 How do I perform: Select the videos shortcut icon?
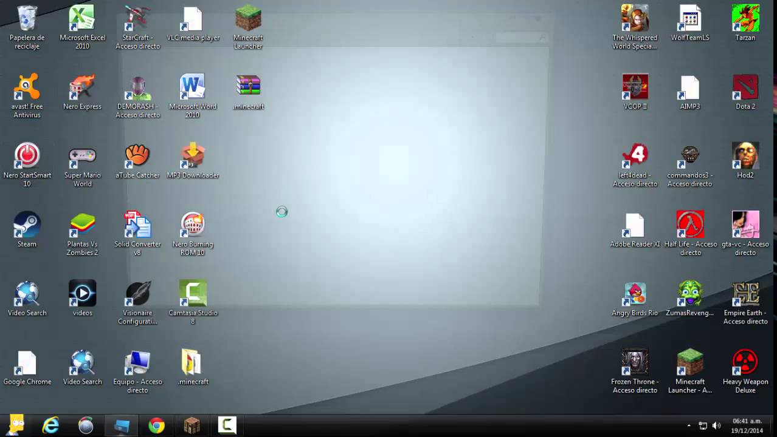point(82,293)
